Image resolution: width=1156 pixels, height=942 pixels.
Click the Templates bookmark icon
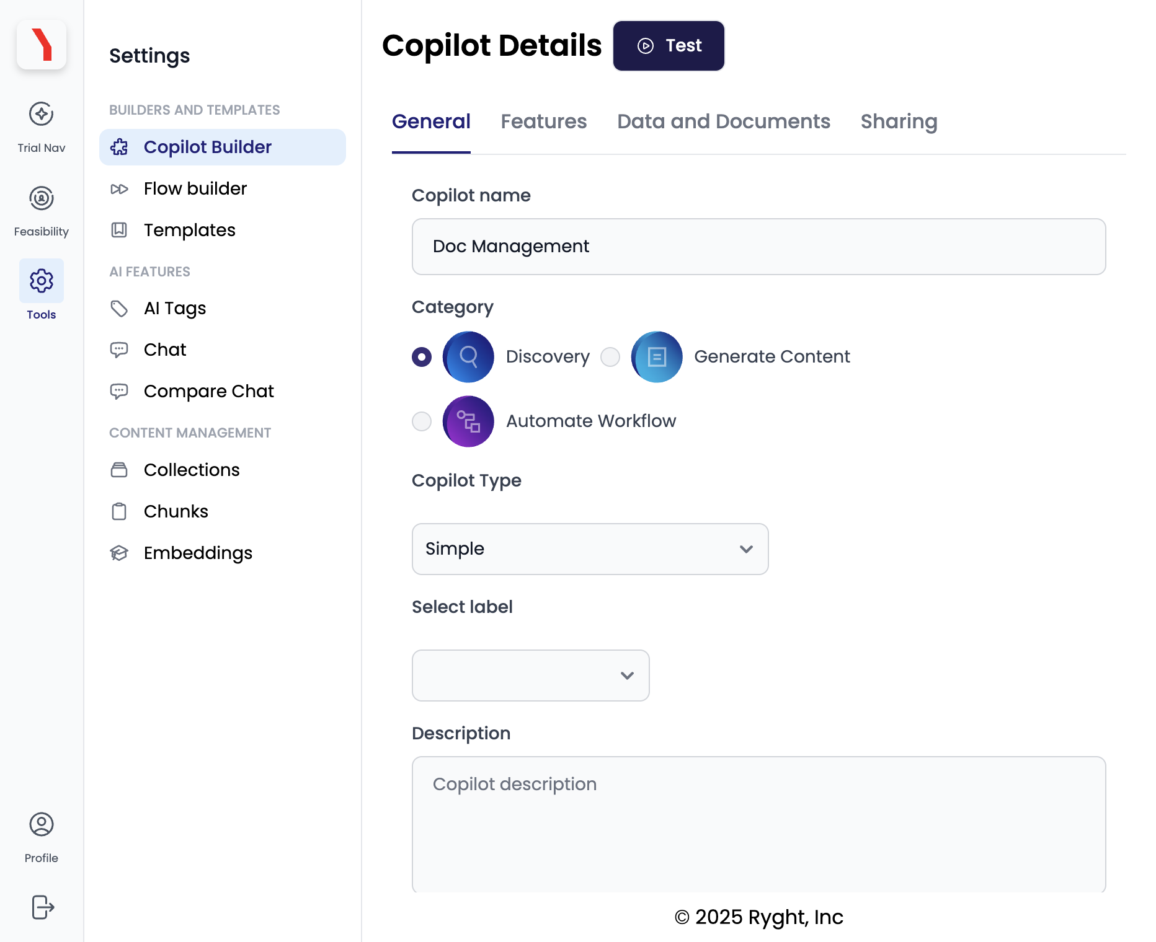(x=119, y=230)
